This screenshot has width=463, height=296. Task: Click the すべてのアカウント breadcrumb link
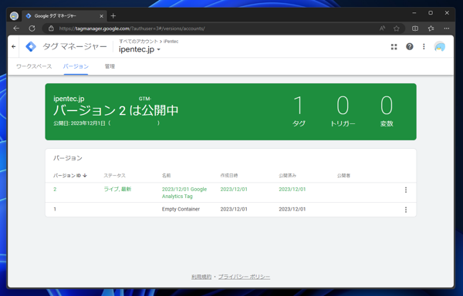point(138,42)
